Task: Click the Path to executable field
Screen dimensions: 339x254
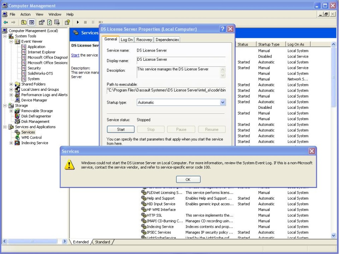Action: [166, 90]
